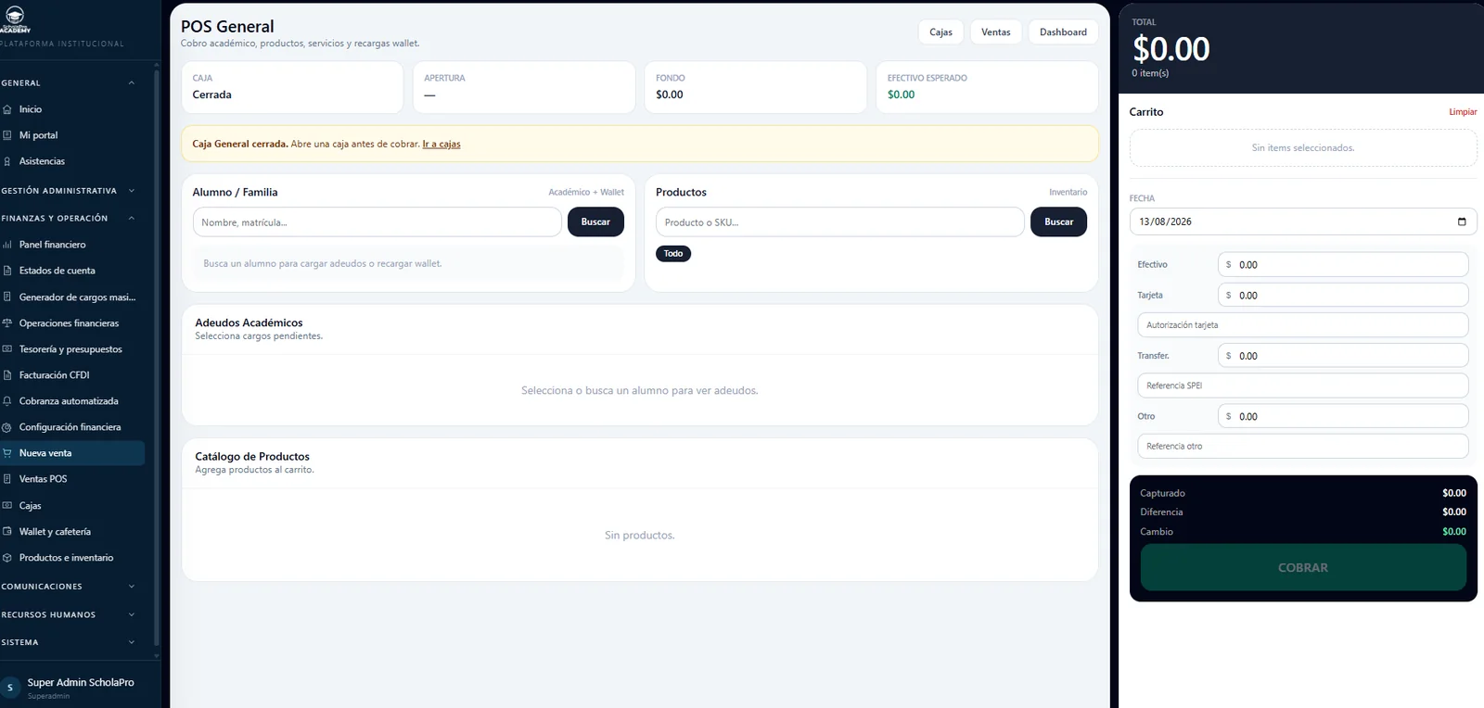Click Limpiar to clear the cart
This screenshot has height=708, width=1484.
tap(1463, 112)
